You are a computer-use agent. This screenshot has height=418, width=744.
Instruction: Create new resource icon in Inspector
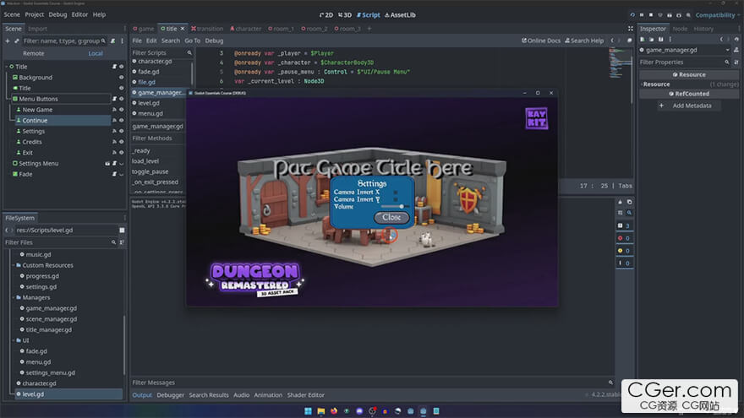pyautogui.click(x=642, y=40)
